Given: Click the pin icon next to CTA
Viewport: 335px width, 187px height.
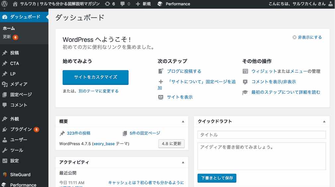Looking at the screenshot, I should coord(5,63).
